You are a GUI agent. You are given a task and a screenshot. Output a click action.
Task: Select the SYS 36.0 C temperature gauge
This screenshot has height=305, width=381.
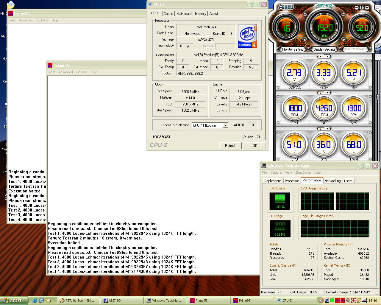click(x=324, y=144)
